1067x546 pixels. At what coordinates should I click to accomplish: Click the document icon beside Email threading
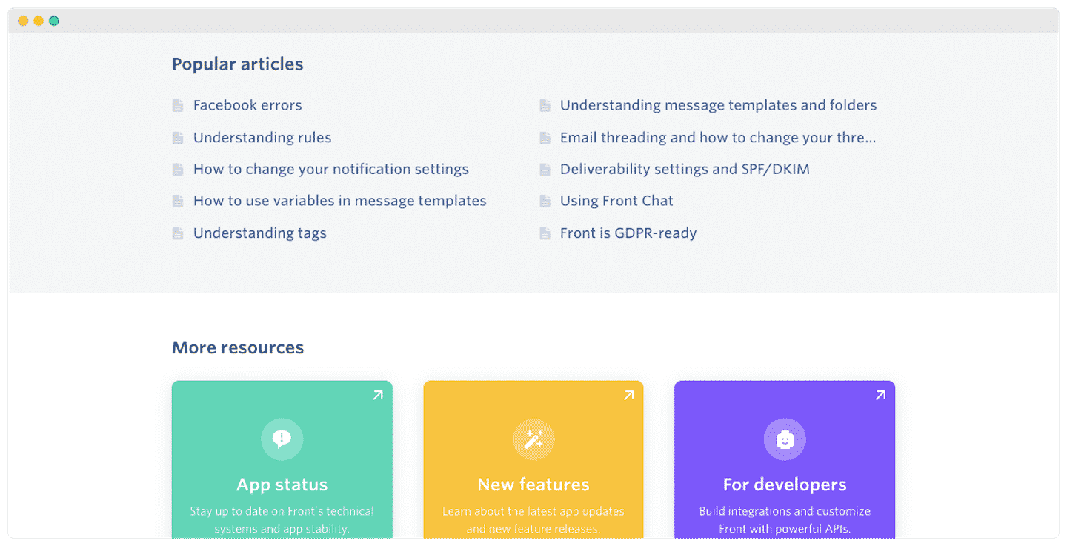click(x=545, y=138)
